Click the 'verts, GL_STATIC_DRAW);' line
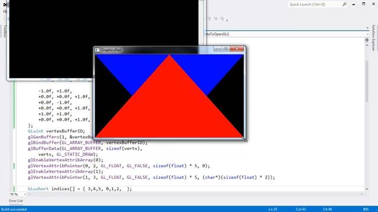This screenshot has width=378, height=212. click(x=69, y=154)
